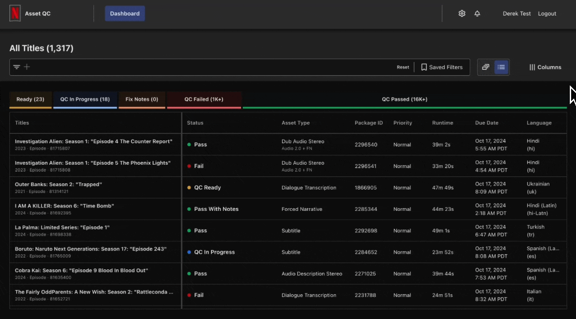The height and width of the screenshot is (319, 576).
Task: Select QC In Progress (18) tab
Action: [x=85, y=100]
